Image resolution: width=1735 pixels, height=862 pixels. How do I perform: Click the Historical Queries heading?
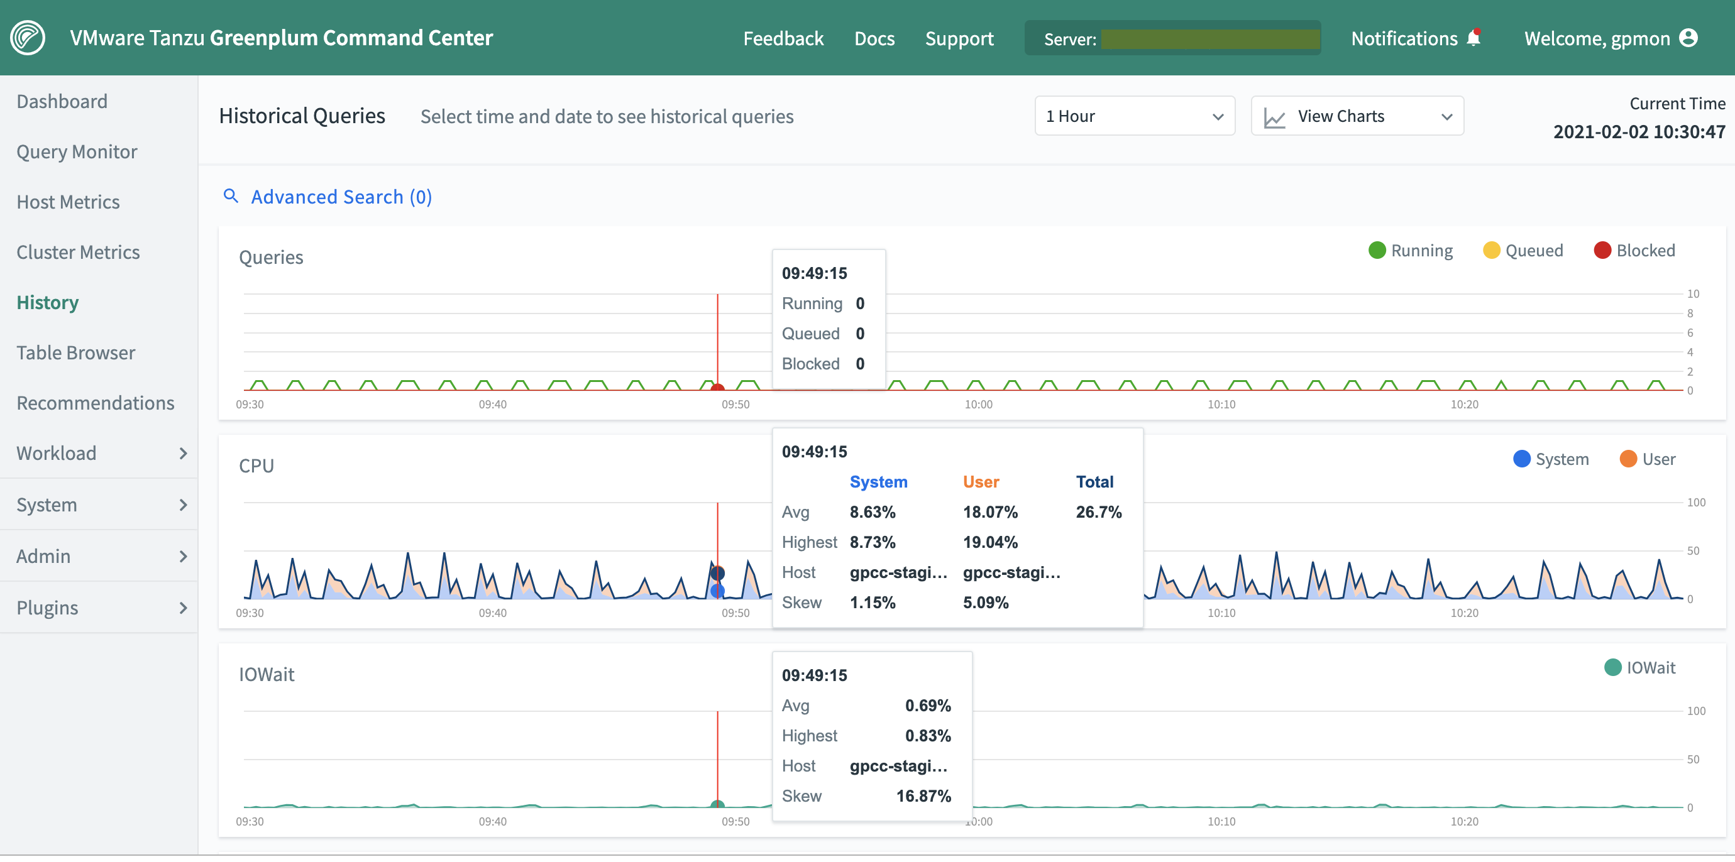[x=302, y=116]
